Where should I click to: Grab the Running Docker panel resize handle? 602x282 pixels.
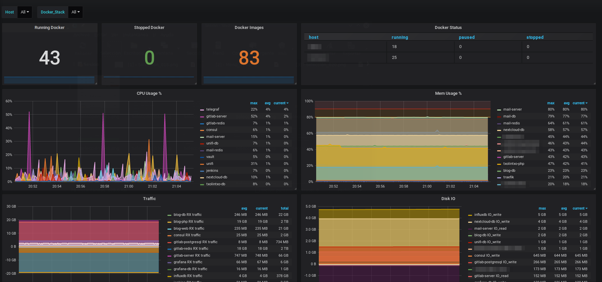pyautogui.click(x=96, y=84)
